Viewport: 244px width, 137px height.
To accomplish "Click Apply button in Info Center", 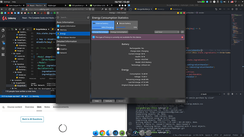I will click(180, 101).
